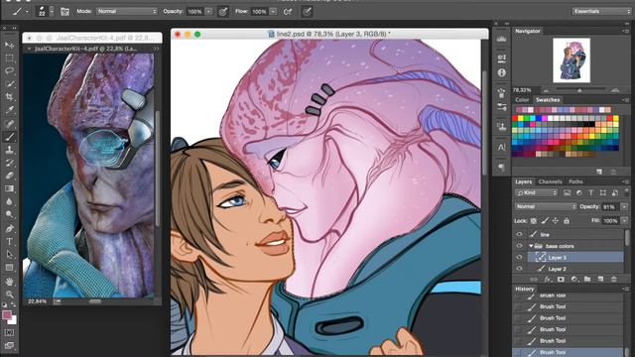
Task: Pick the red swatch
Action: [515, 119]
